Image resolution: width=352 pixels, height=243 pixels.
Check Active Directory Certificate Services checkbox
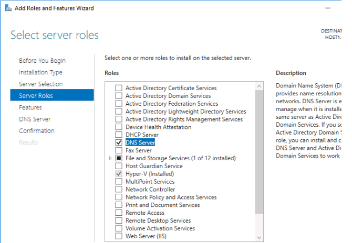(x=119, y=88)
